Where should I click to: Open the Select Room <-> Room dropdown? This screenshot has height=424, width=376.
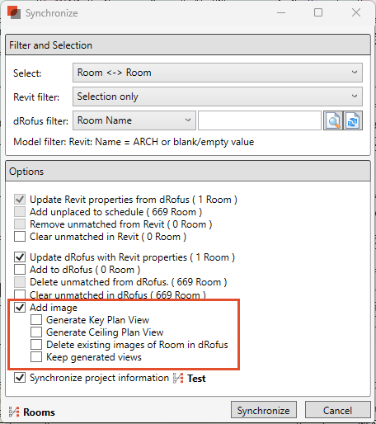click(218, 73)
